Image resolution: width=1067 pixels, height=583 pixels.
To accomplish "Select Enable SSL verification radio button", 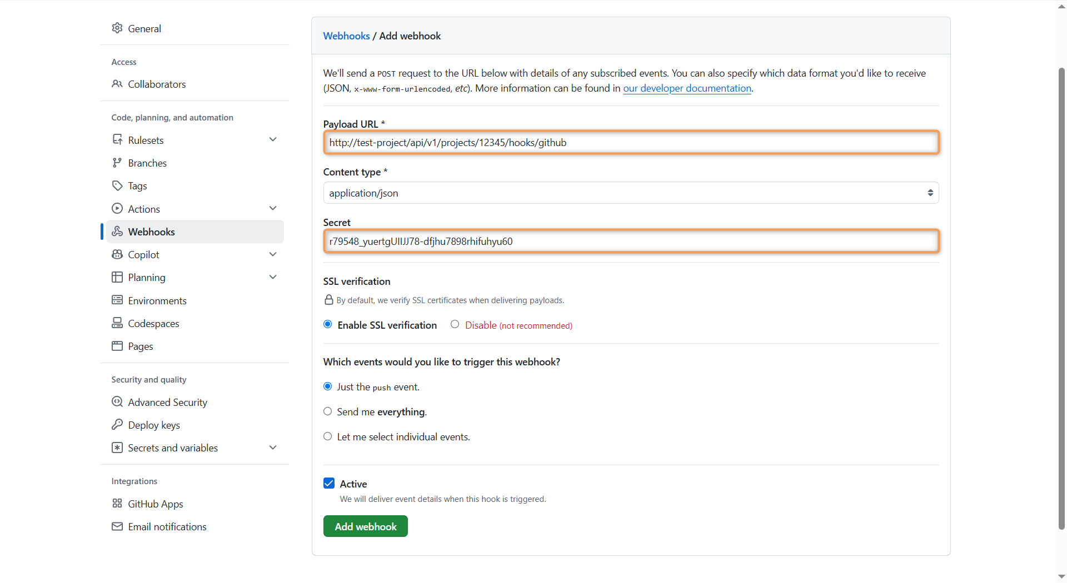I will tap(328, 324).
